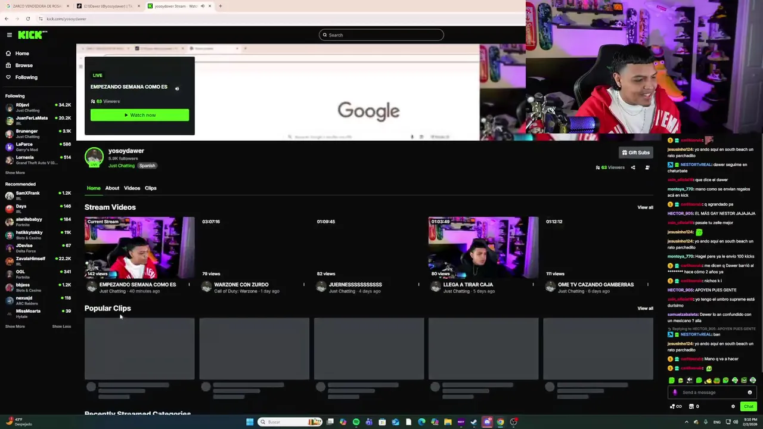Open options menu for LLEGA A TIRAR CAJA
The image size is (763, 429).
pyautogui.click(x=533, y=285)
